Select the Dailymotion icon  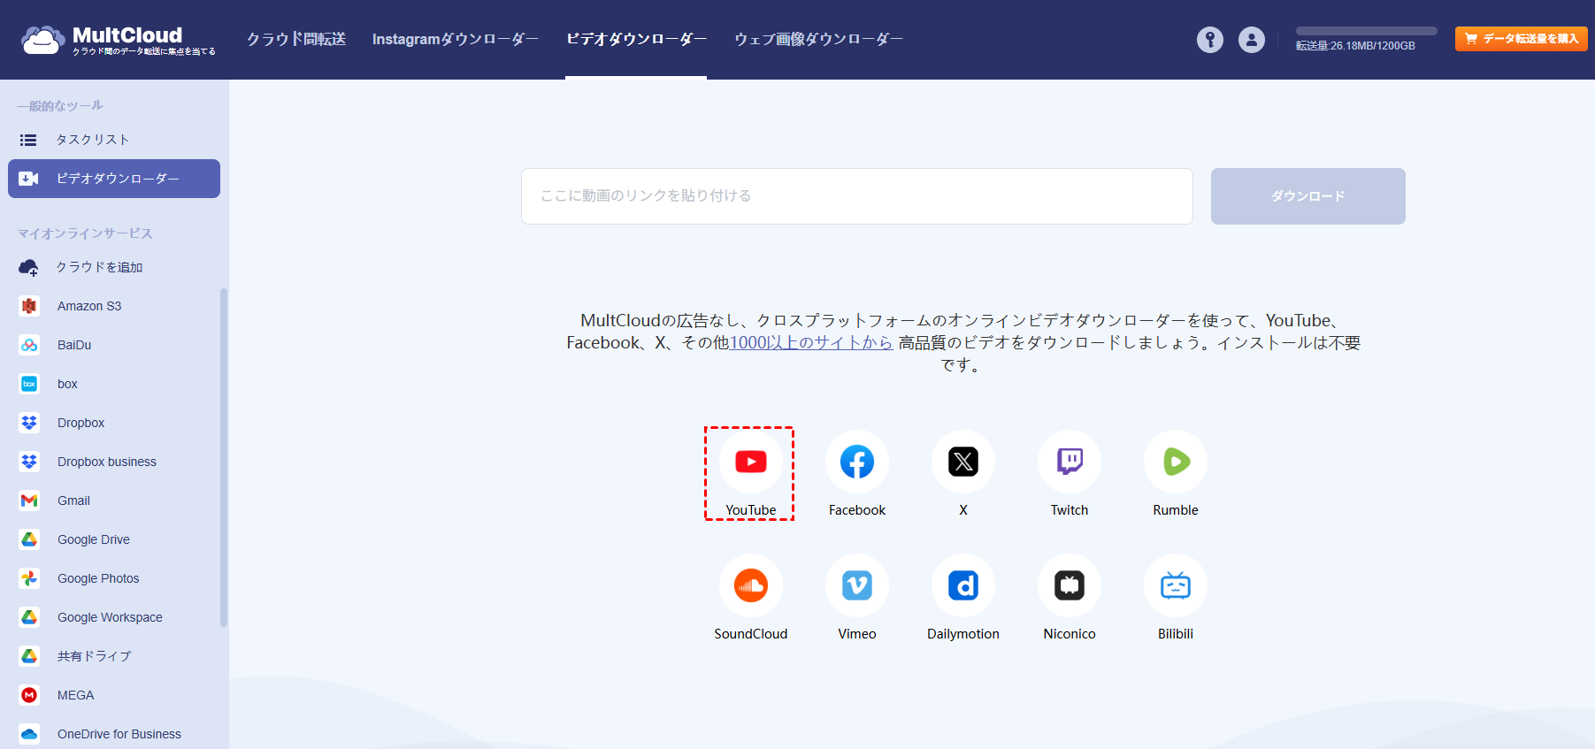click(962, 585)
